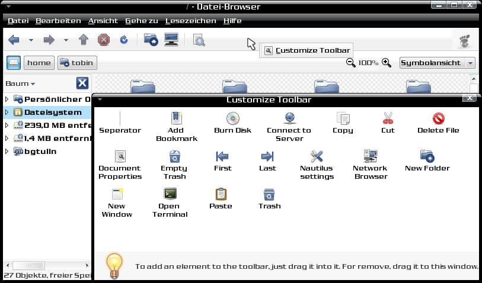Expand the Dateisystem tree node

point(7,112)
